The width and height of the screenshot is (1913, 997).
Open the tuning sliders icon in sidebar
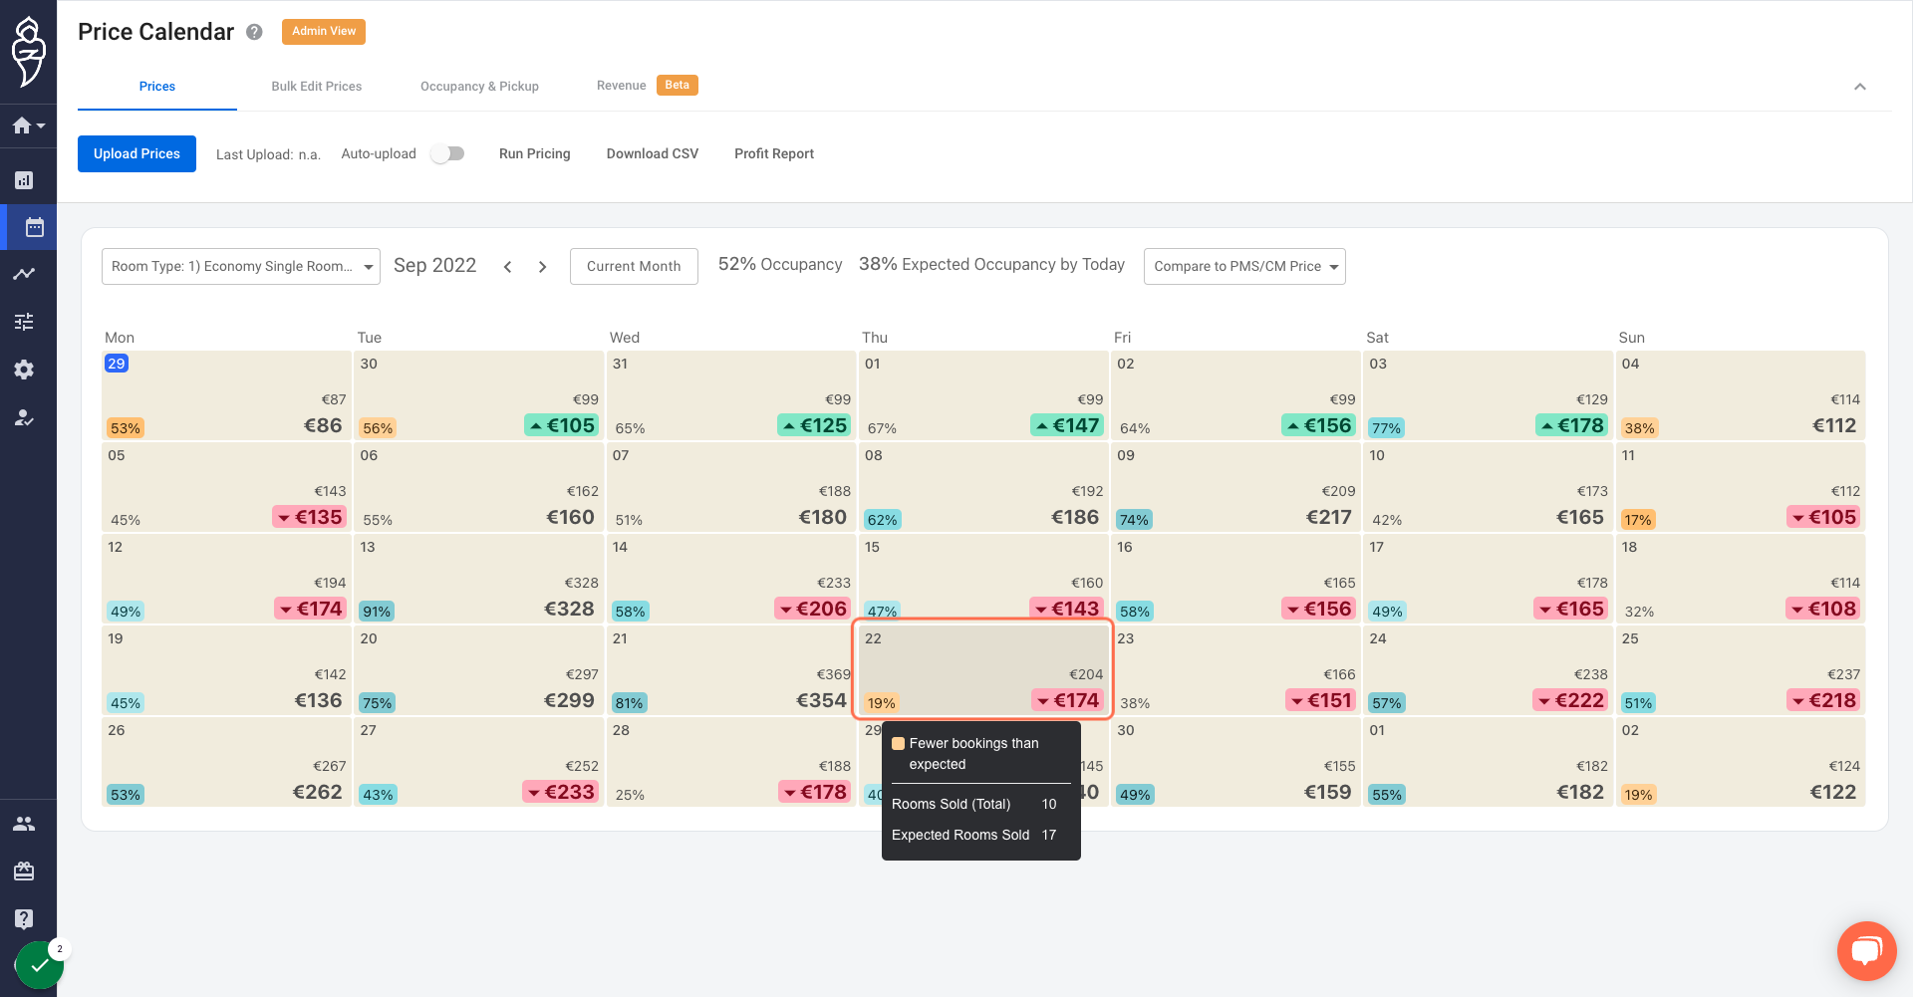(x=24, y=322)
